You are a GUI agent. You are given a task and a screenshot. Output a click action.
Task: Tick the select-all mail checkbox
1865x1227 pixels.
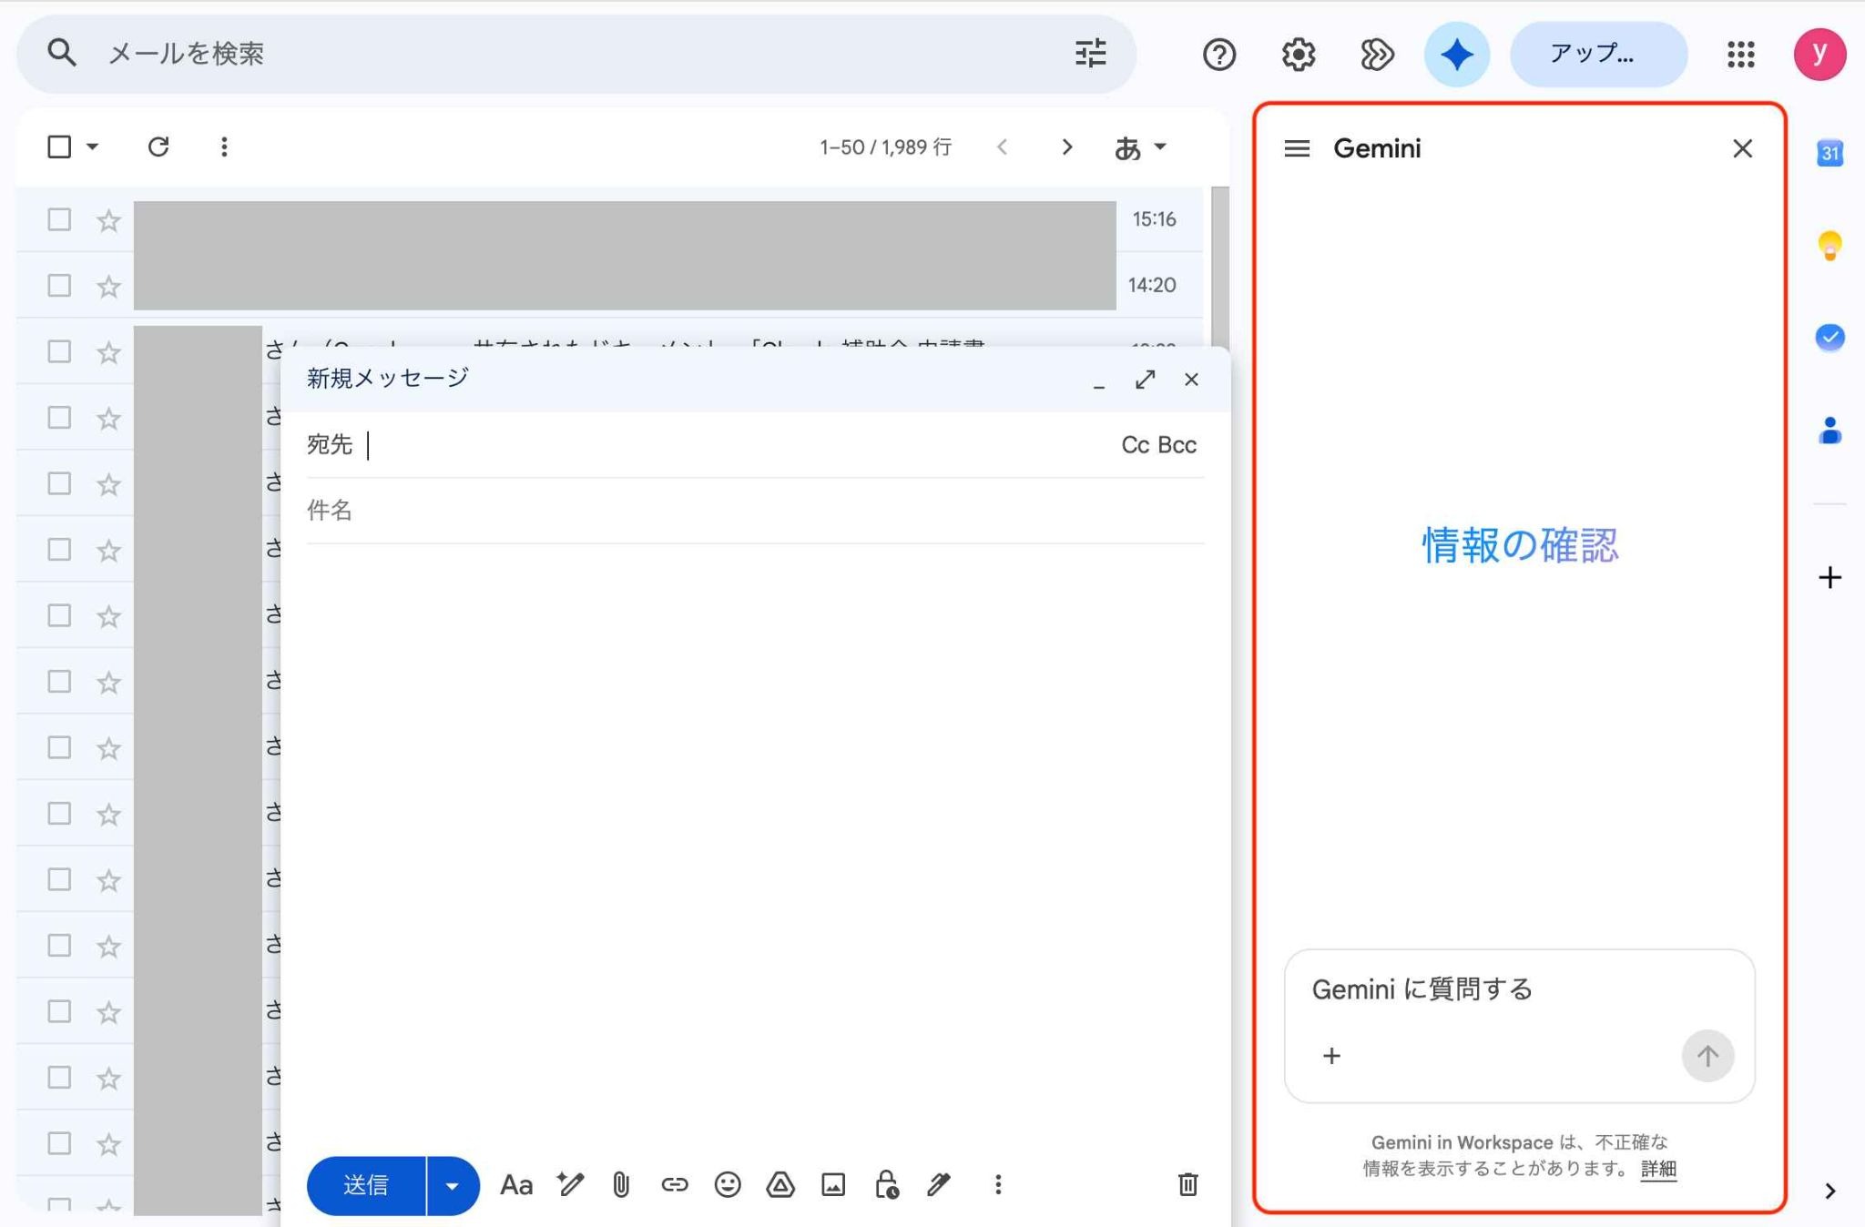[59, 147]
